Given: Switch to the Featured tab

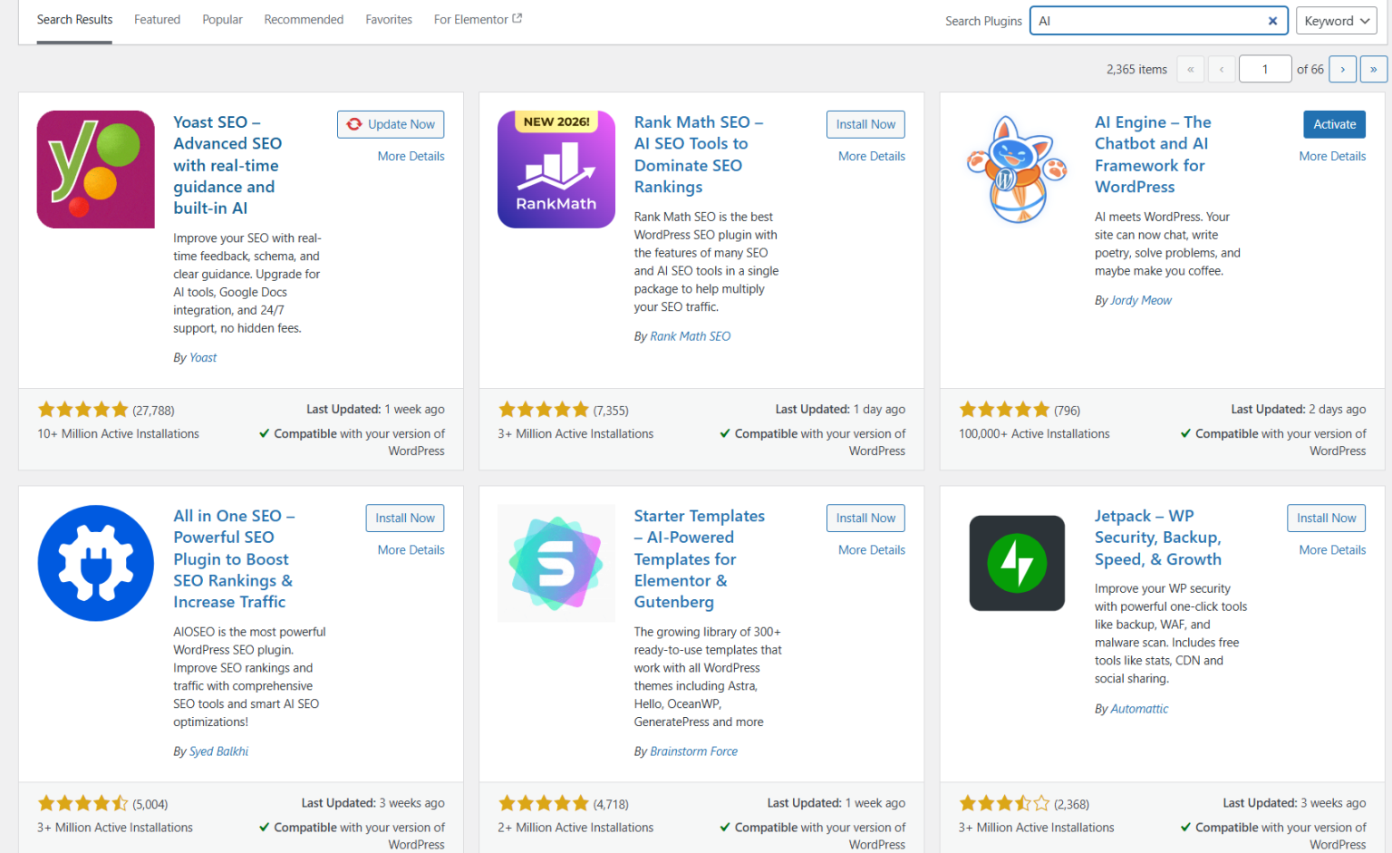Looking at the screenshot, I should pos(157,19).
